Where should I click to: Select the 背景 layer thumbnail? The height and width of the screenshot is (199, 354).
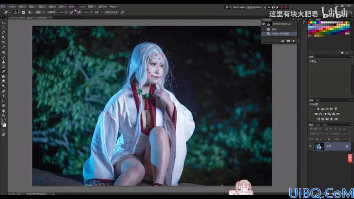[319, 147]
